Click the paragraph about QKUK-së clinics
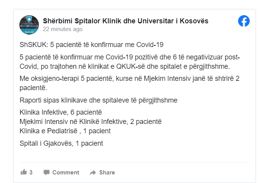 (x=130, y=62)
